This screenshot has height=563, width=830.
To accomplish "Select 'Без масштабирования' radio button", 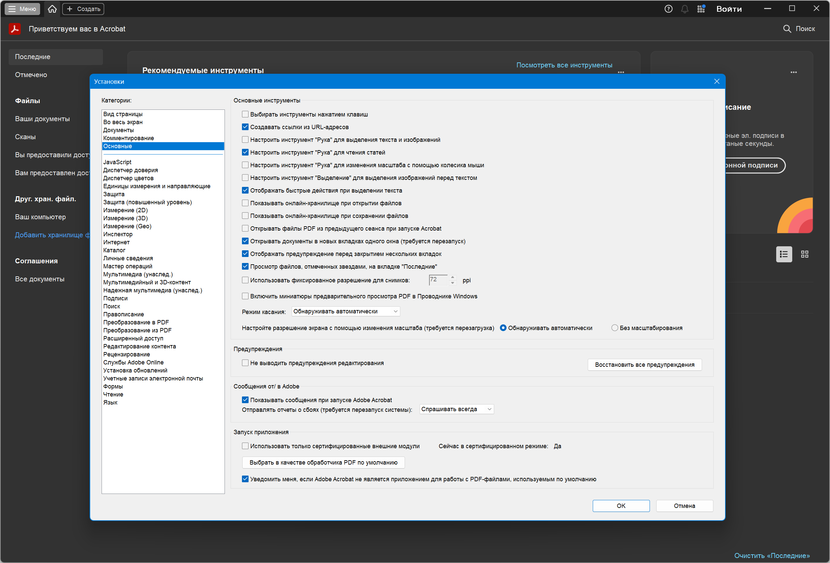I will [x=614, y=328].
